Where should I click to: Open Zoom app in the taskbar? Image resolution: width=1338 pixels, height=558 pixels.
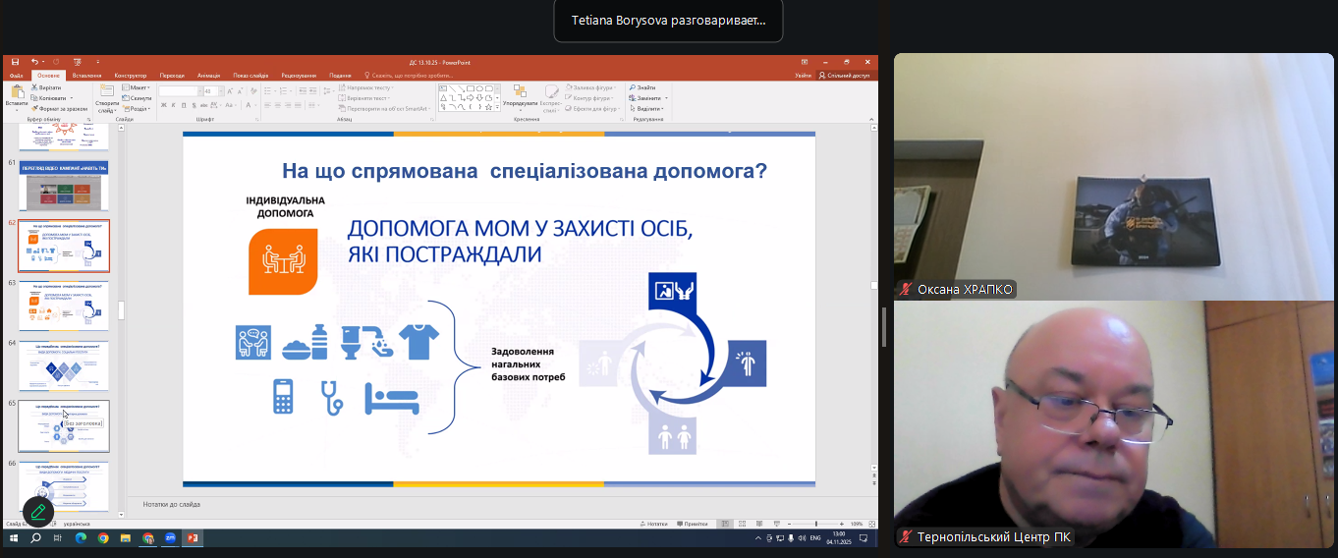(170, 538)
